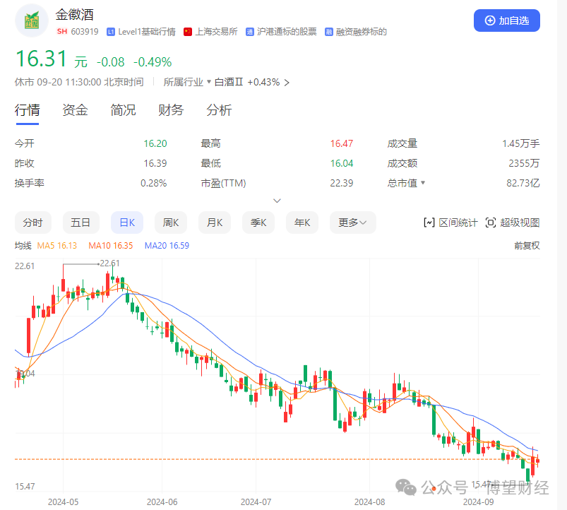Open the 前复权 adjustment selector
This screenshot has height=510, width=567.
click(x=527, y=246)
